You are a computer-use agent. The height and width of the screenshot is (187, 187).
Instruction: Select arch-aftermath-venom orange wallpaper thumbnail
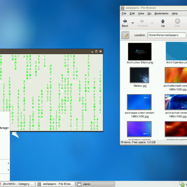pos(176,75)
